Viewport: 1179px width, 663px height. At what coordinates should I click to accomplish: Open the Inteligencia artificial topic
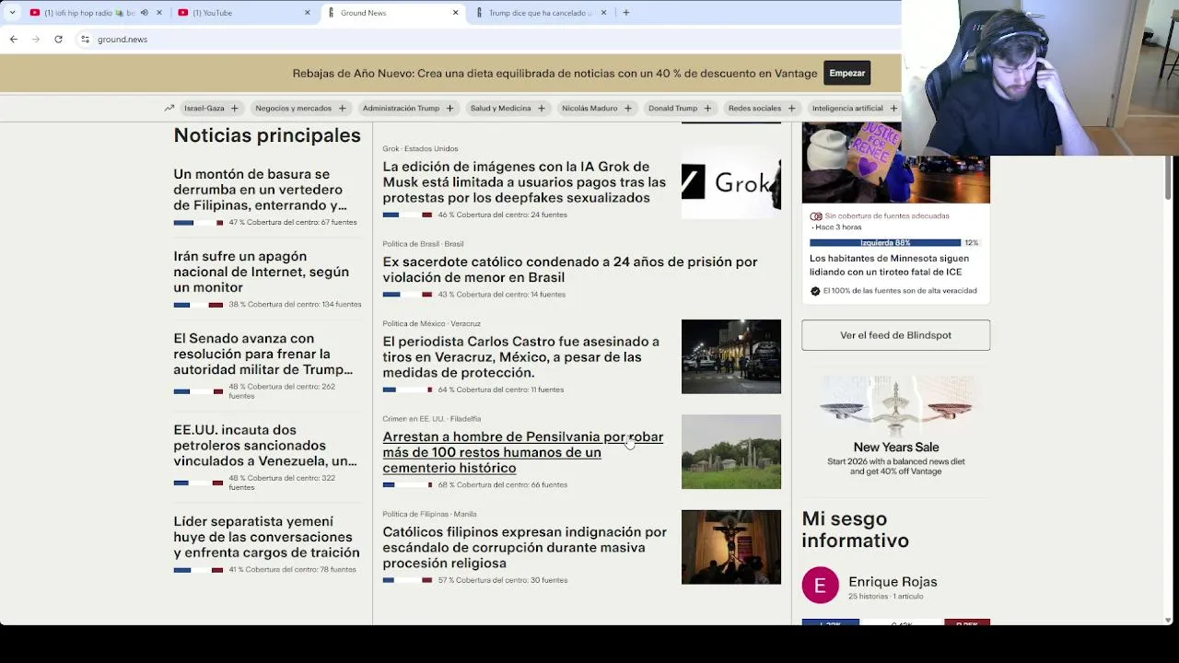tap(847, 108)
